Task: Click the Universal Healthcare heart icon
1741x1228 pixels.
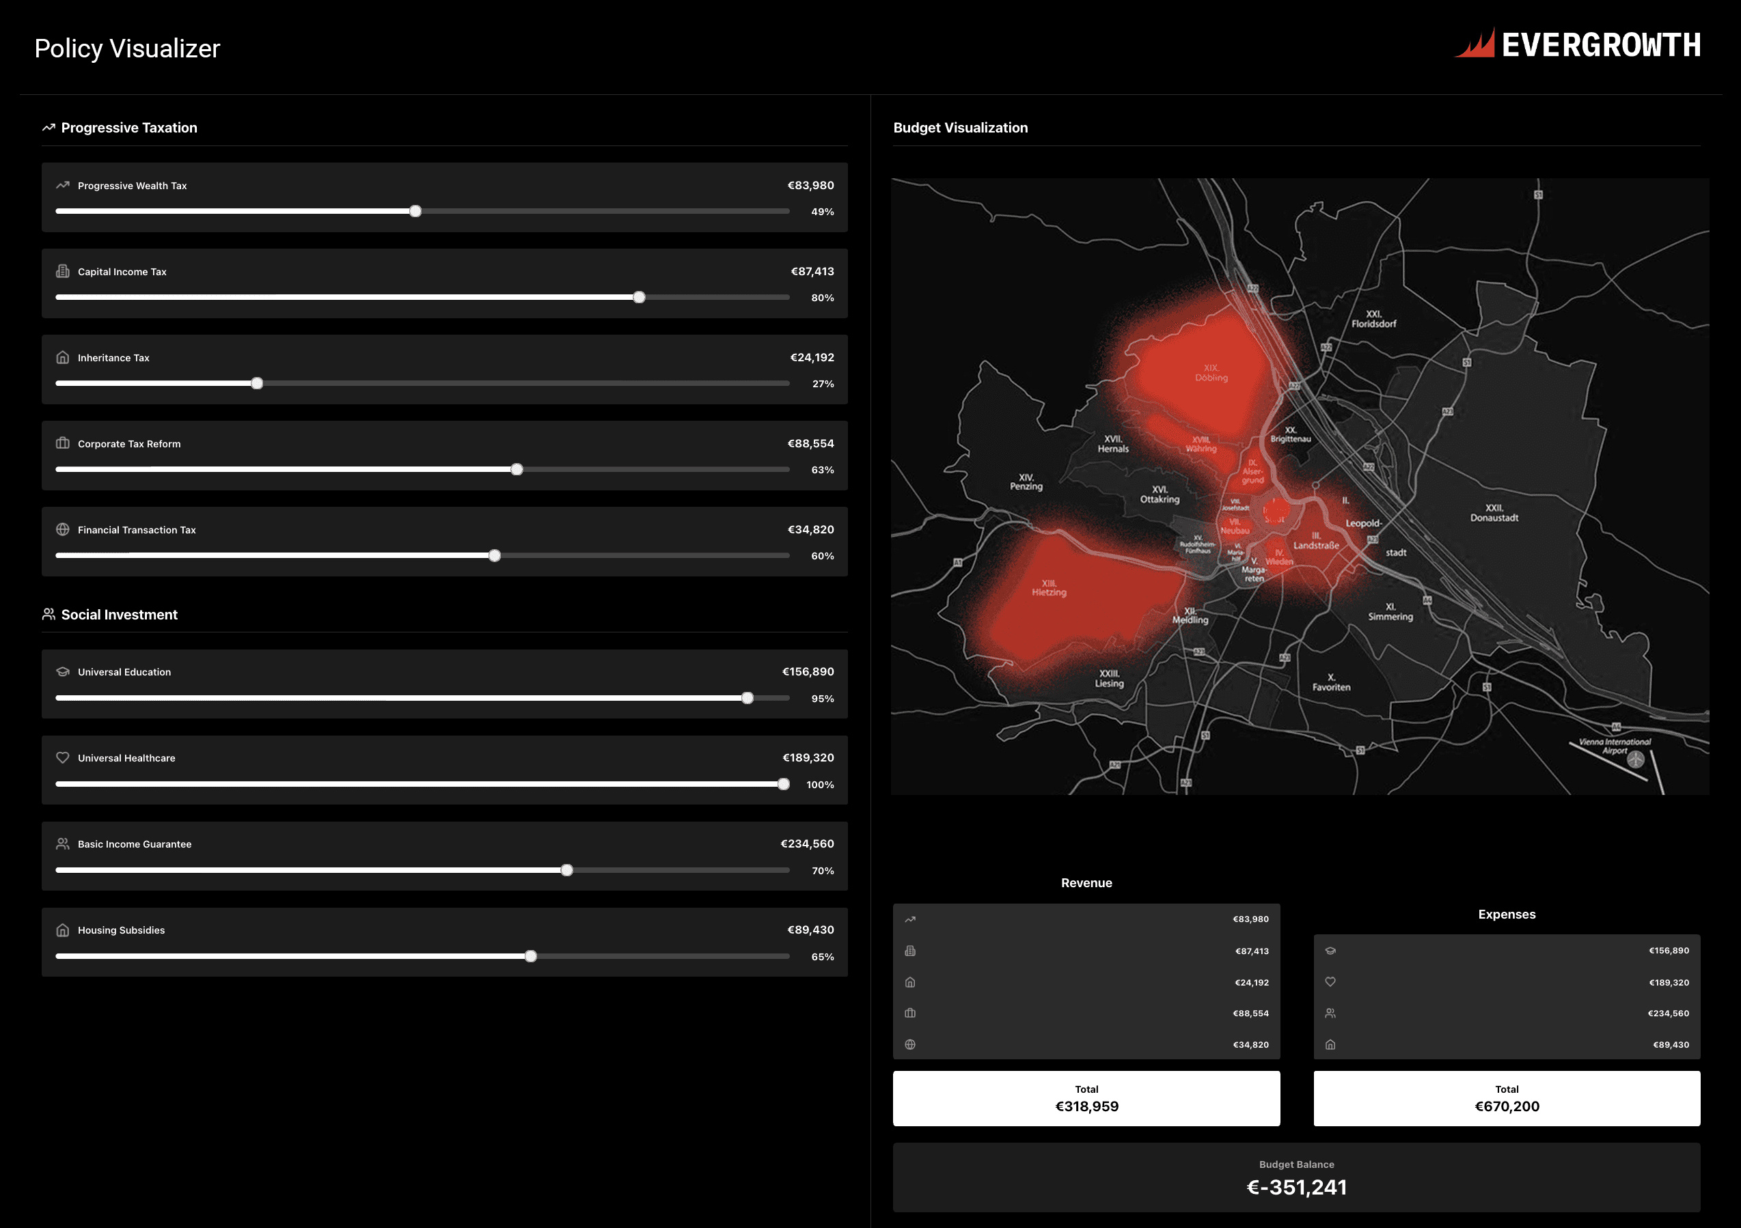Action: tap(63, 757)
